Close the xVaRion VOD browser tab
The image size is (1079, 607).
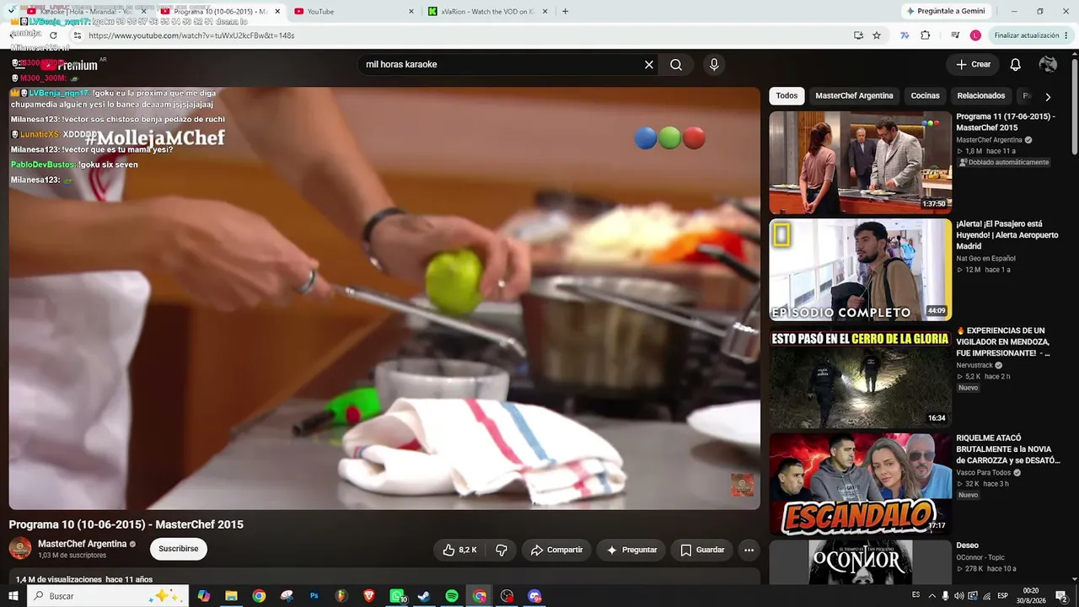tap(545, 12)
